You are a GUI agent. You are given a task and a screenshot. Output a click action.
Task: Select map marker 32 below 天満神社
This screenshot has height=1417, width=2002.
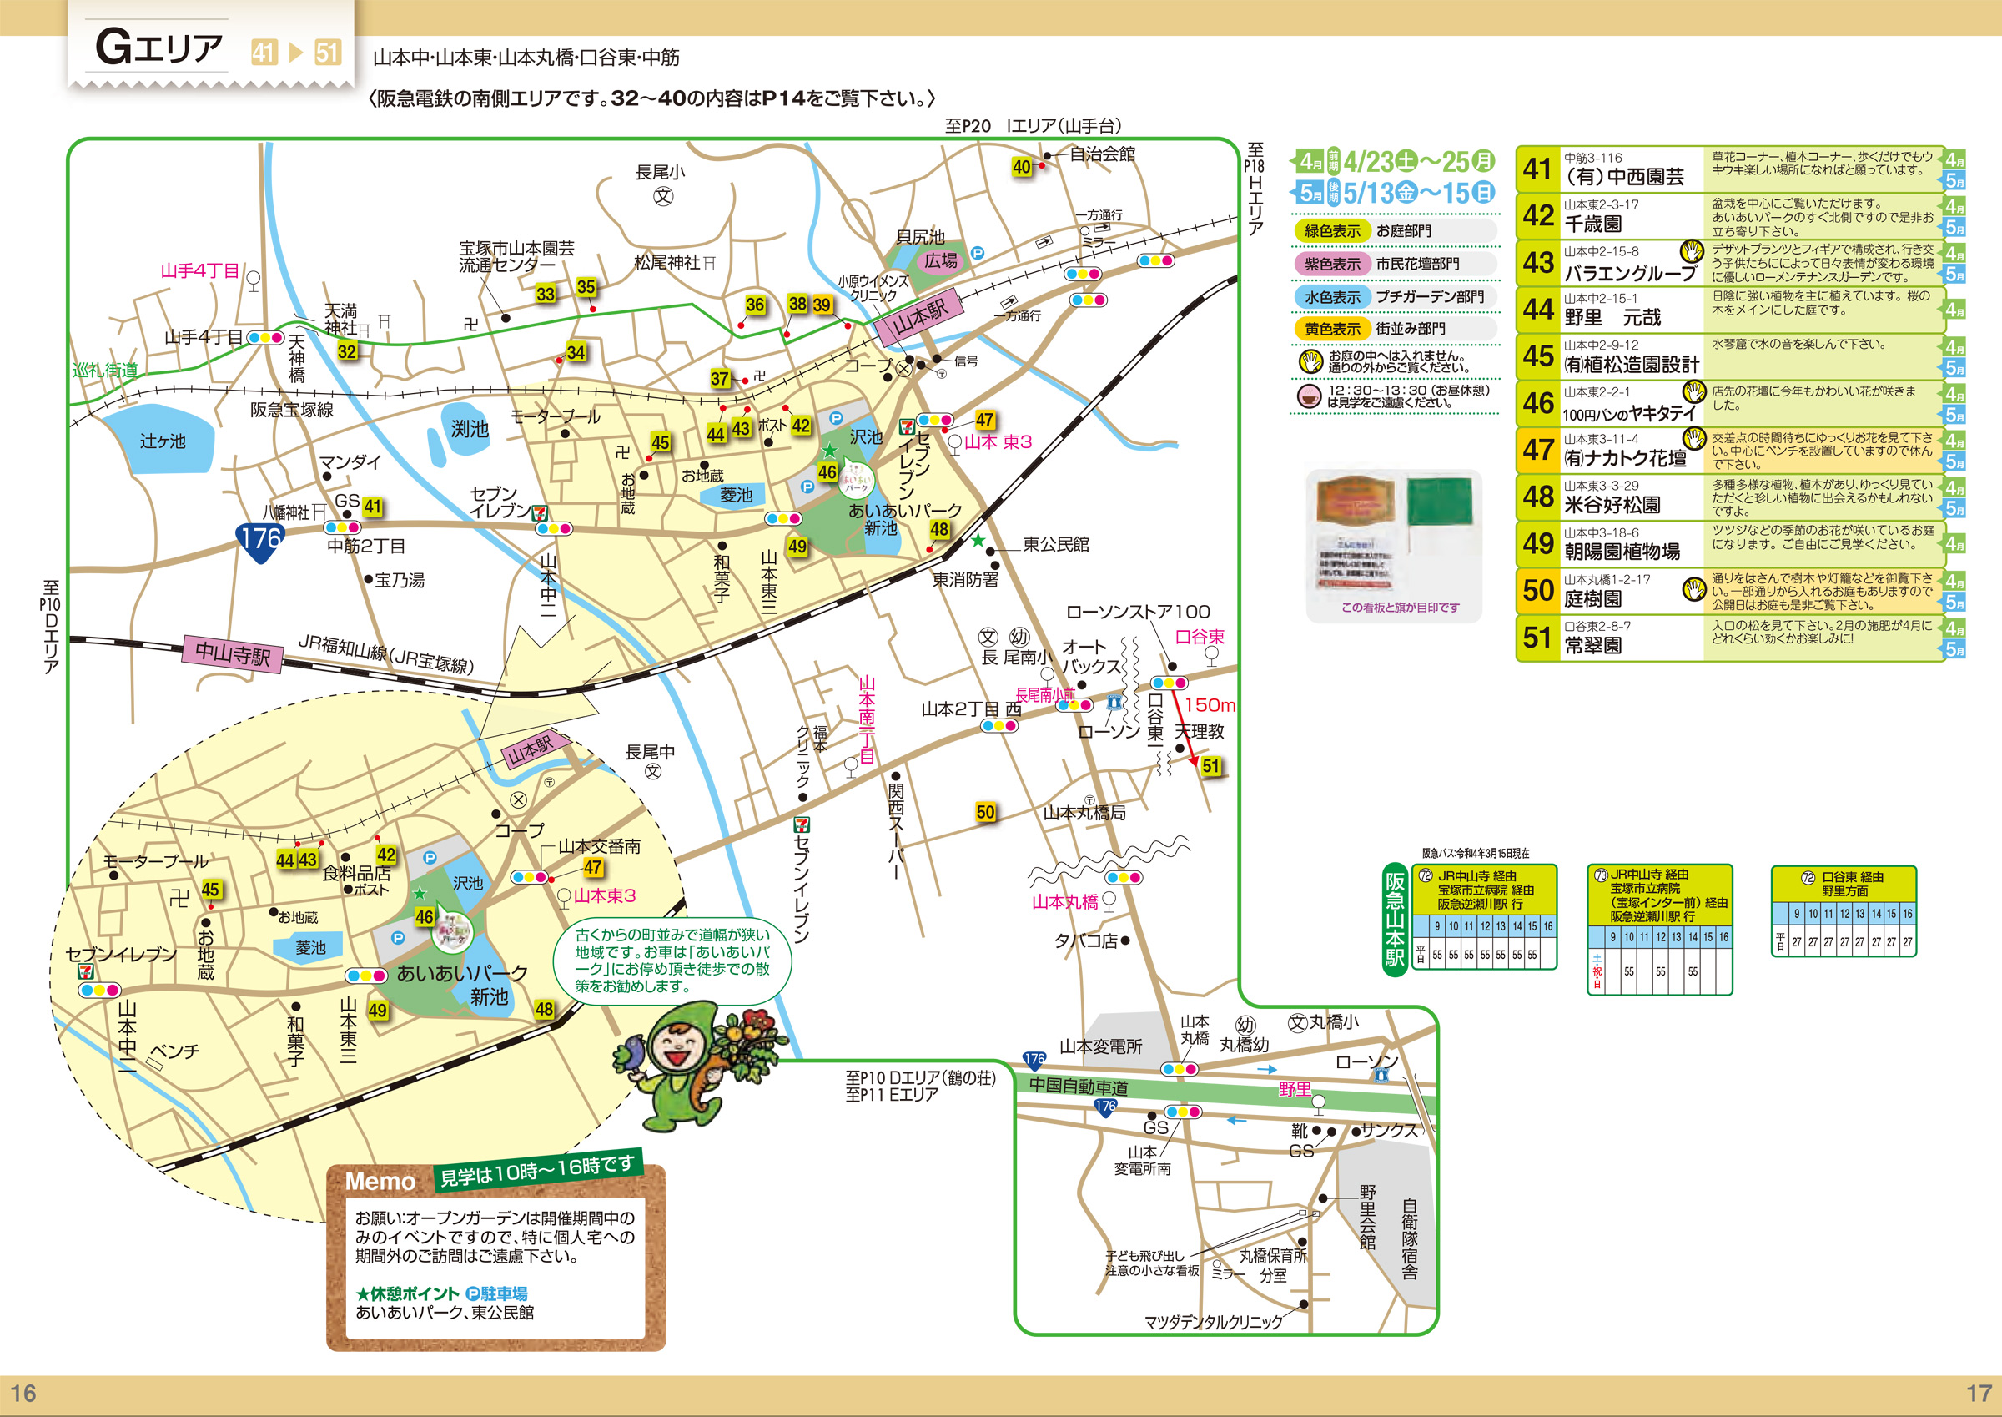coord(347,351)
